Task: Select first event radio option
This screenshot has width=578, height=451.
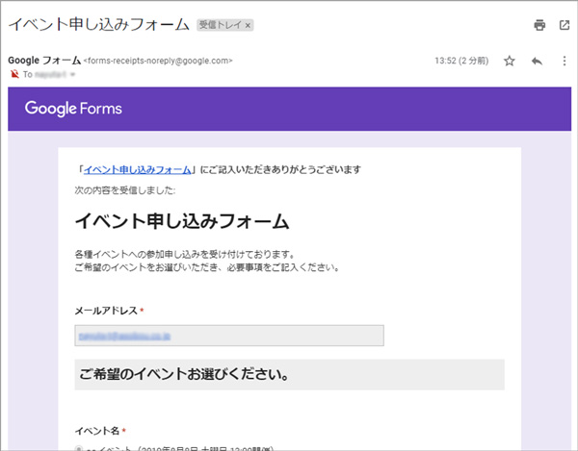Action: pyautogui.click(x=79, y=449)
